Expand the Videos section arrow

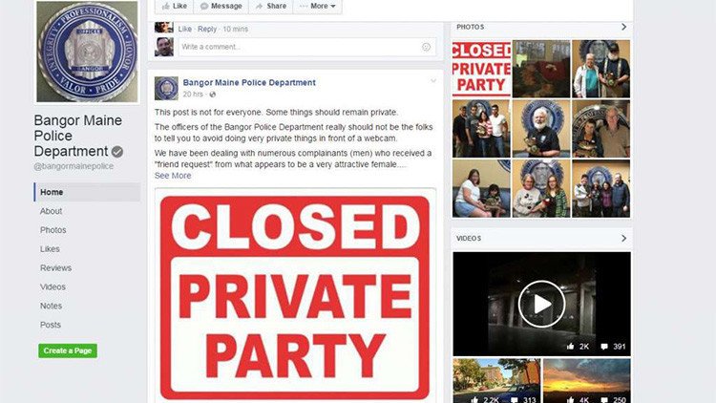click(x=623, y=239)
